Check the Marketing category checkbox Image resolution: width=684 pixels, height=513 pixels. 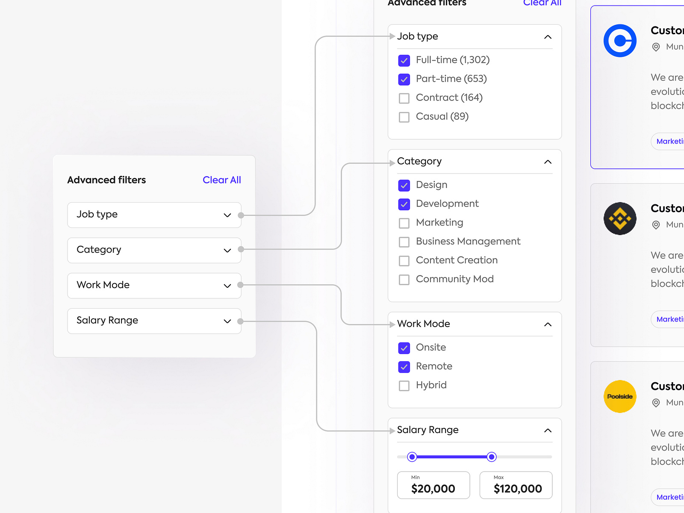point(404,223)
